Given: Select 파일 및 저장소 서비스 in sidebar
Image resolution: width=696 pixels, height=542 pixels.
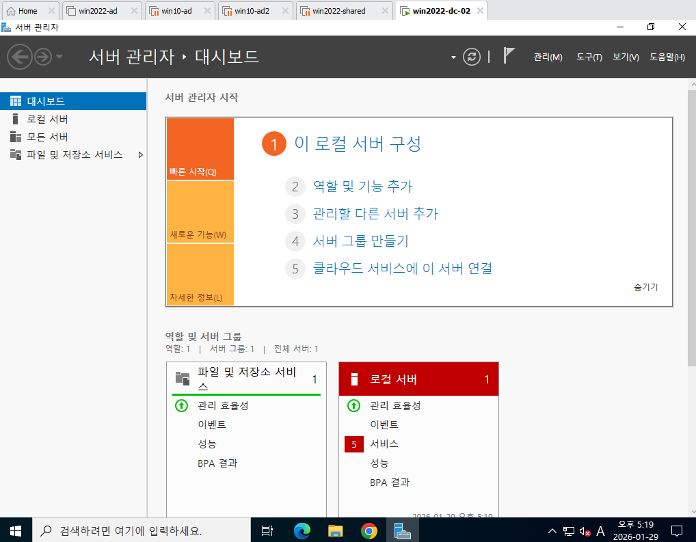Looking at the screenshot, I should click(73, 154).
